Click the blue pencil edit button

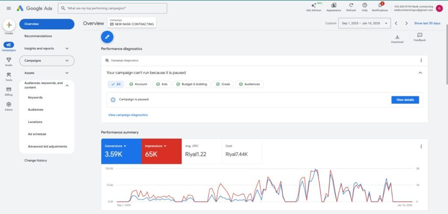pyautogui.click(x=107, y=37)
